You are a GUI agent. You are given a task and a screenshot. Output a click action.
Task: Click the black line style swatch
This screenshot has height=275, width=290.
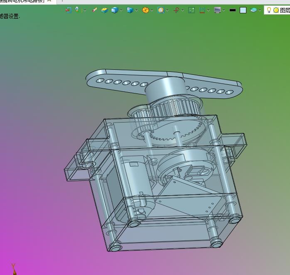[x=233, y=10]
